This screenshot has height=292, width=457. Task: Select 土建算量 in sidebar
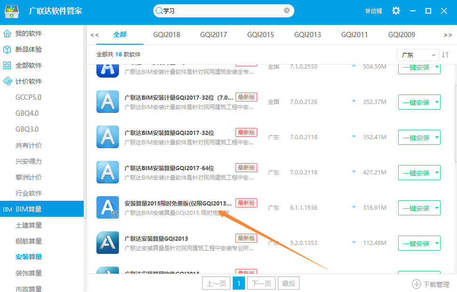29,225
